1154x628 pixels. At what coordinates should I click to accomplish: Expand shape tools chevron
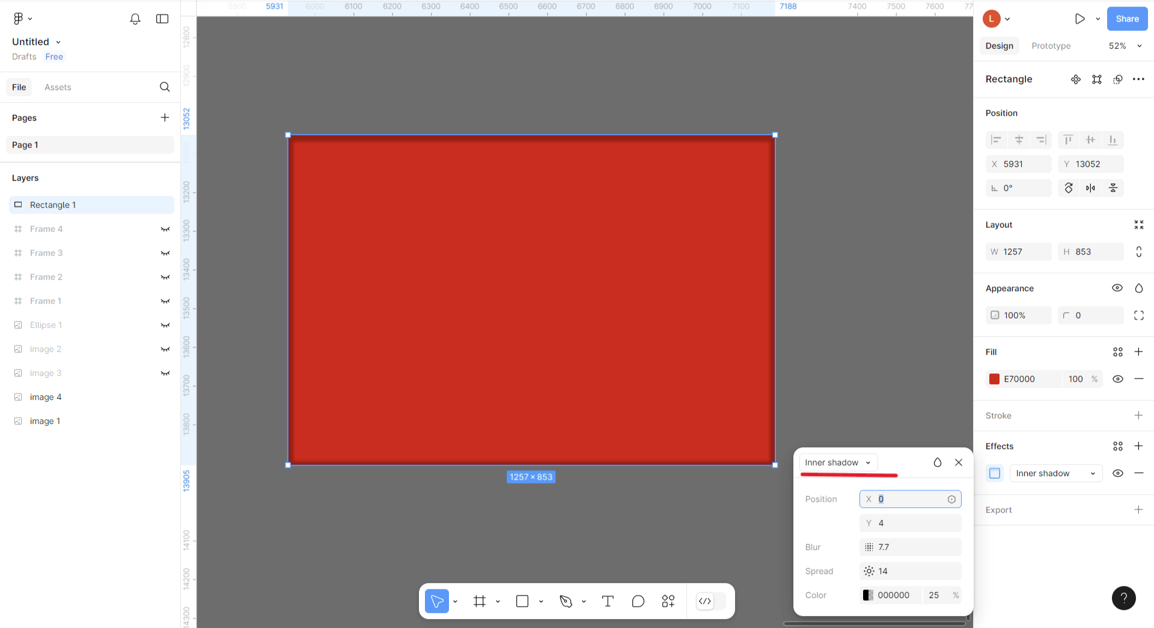[x=541, y=601]
